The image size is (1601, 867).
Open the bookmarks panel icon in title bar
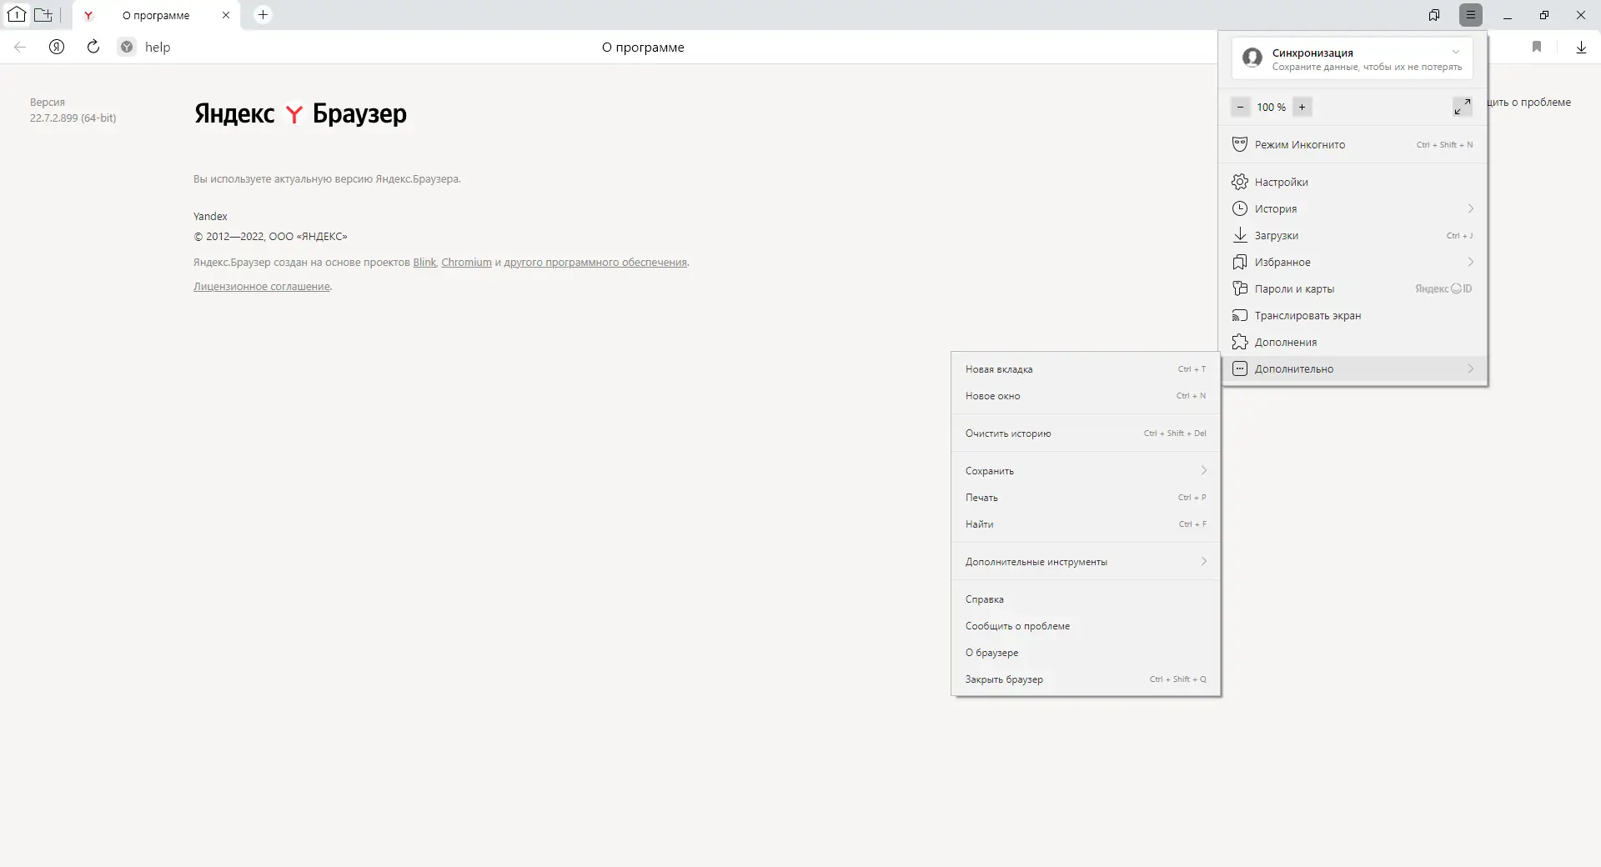coord(1434,15)
